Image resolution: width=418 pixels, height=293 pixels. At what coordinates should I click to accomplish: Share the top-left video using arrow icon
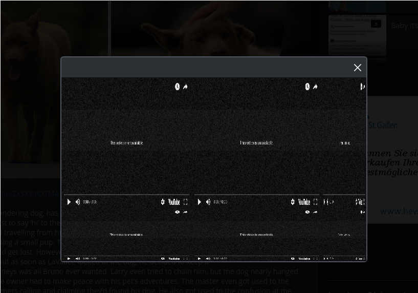(185, 87)
